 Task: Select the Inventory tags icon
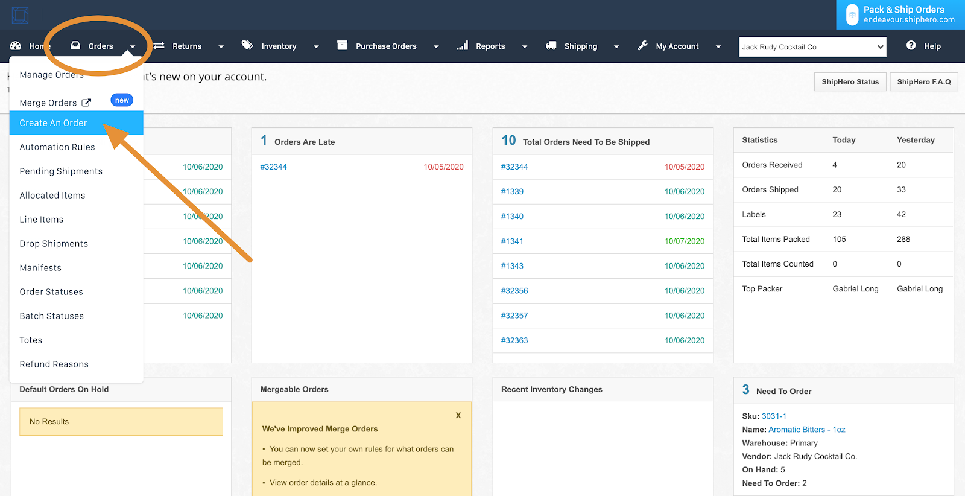click(x=247, y=45)
